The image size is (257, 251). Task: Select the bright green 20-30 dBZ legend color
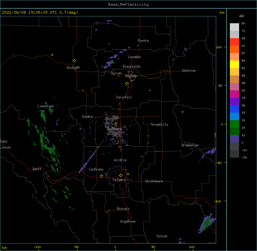click(x=234, y=124)
